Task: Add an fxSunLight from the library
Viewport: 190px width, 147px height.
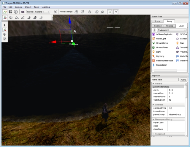Action: 161,39
